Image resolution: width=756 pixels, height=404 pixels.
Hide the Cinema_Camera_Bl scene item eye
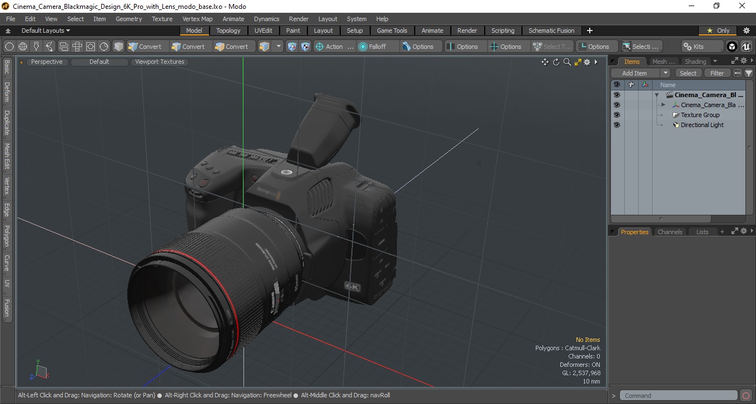(x=616, y=95)
